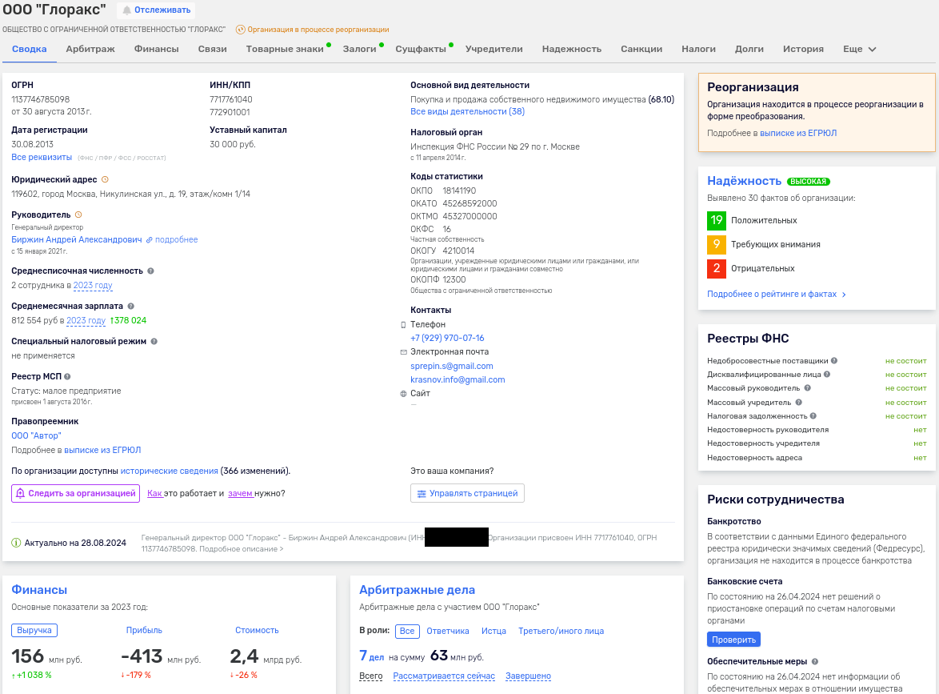939x694 pixels.
Task: Click help icon beside Специальный налоговый режим
Action: (154, 342)
